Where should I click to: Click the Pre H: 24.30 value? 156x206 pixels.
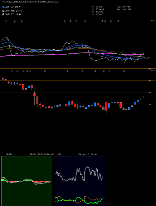point(98,9)
